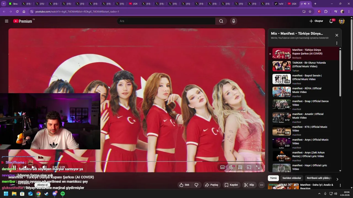Click the Oluştur create button

coord(316,21)
